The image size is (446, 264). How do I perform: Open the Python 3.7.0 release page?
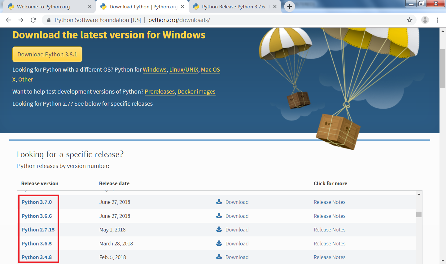37,202
